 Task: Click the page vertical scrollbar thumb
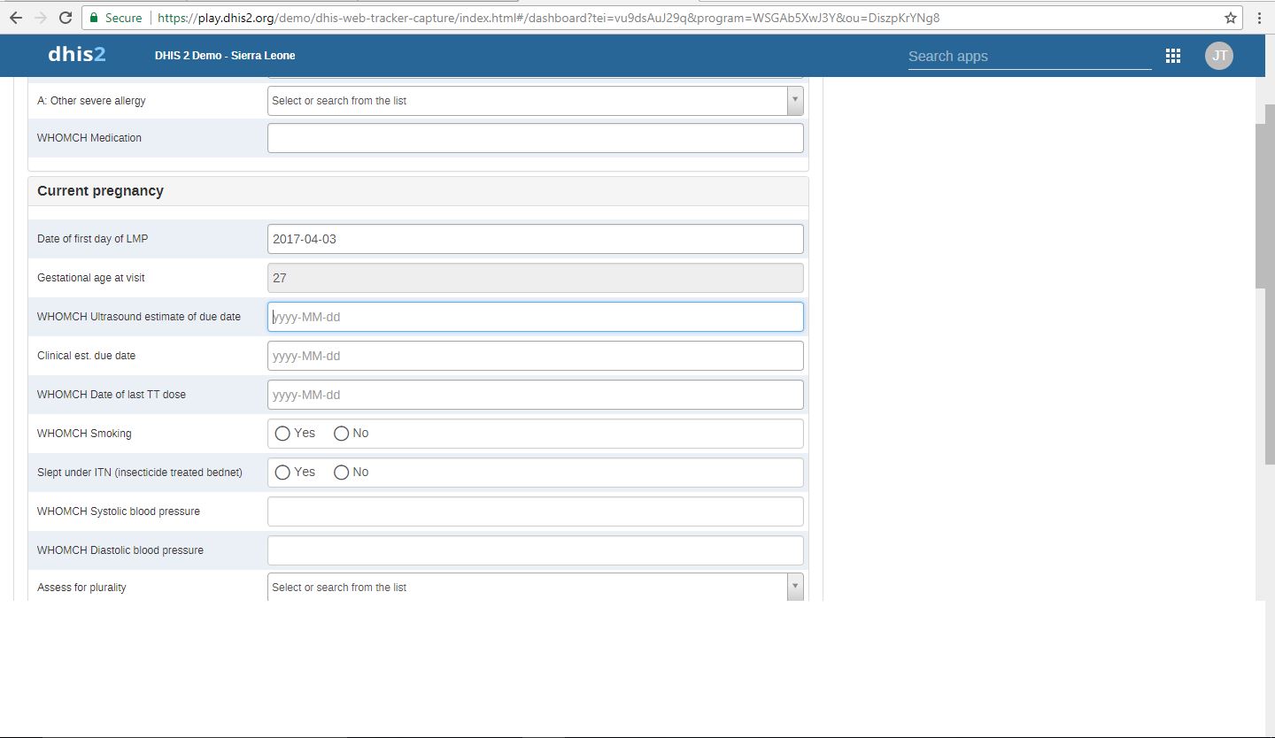(1264, 204)
